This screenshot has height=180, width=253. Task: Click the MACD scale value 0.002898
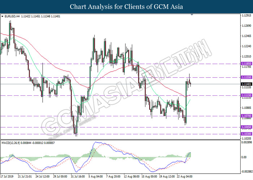pos(247,143)
